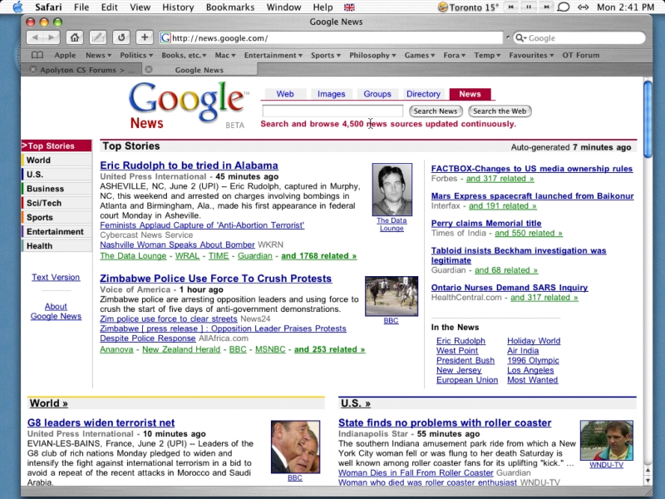Open the View menu
Image resolution: width=665 pixels, height=499 pixels.
click(x=140, y=7)
